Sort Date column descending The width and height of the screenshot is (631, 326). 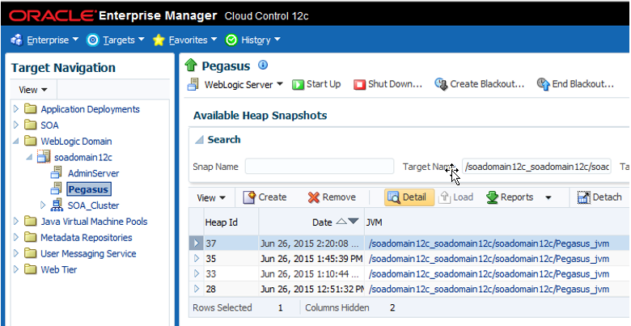tap(353, 222)
